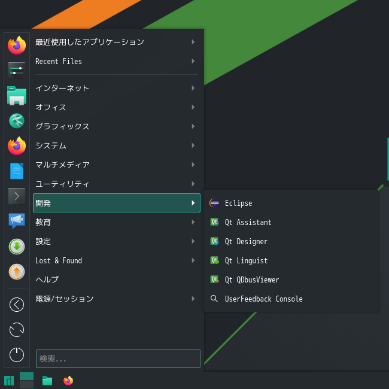Screen dimensions: 389x389
Task: Expand the 設定 category
Action: click(x=117, y=241)
